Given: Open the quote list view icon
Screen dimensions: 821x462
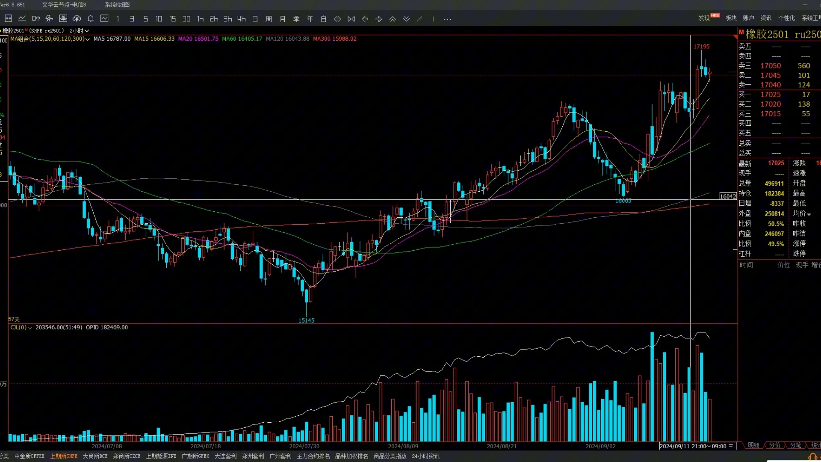Looking at the screenshot, I should [8, 18].
